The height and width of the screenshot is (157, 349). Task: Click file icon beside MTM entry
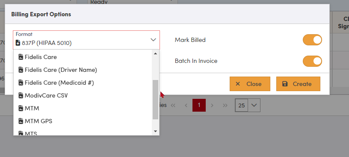[21, 109]
